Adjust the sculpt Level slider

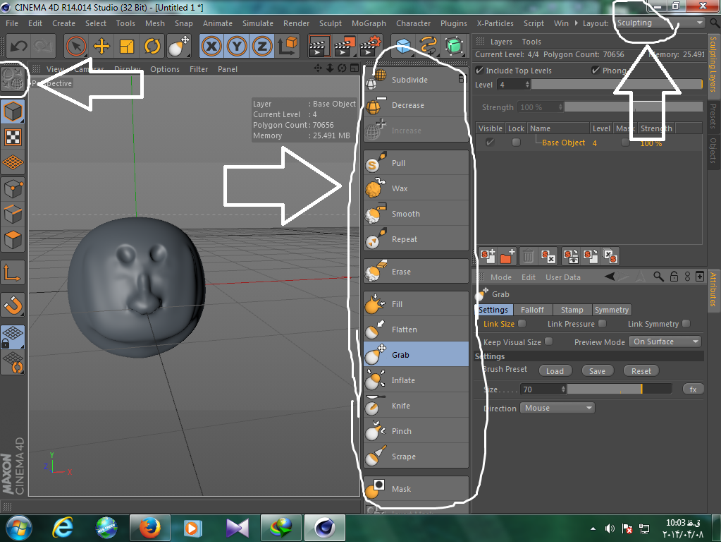617,85
